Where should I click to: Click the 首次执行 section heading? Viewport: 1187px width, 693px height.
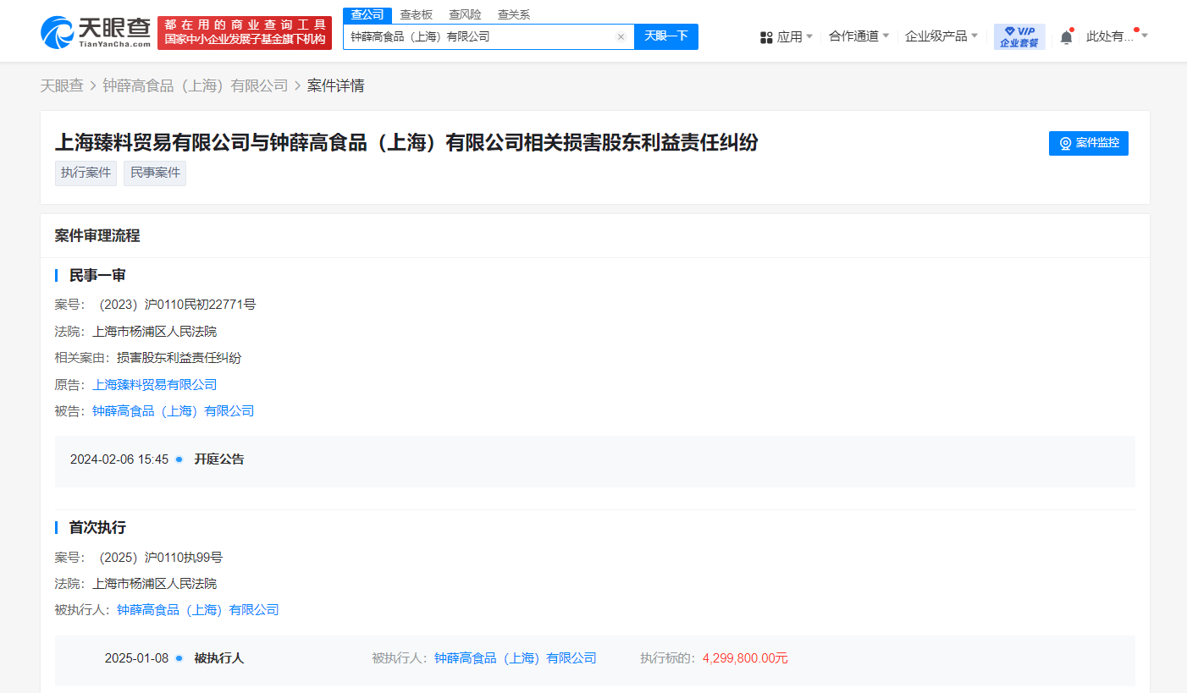pos(97,528)
